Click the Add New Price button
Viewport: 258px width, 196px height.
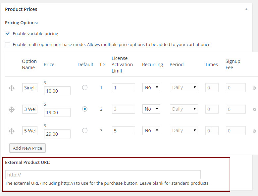27,148
